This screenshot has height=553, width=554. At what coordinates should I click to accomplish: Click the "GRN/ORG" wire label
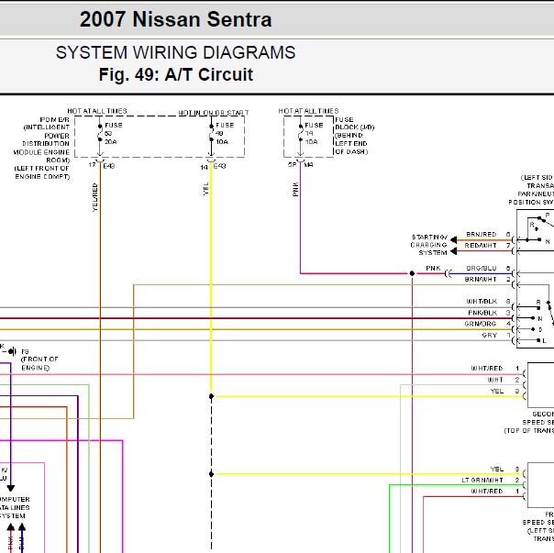click(x=481, y=324)
